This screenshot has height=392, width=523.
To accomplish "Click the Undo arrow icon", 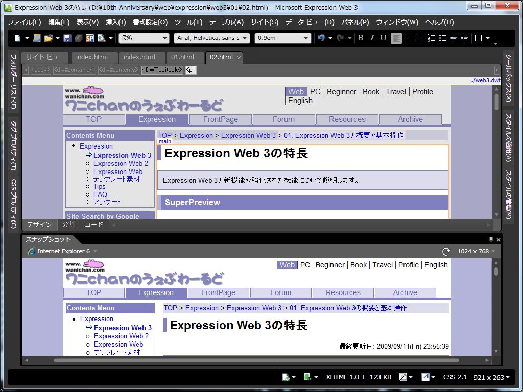I will click(x=321, y=38).
